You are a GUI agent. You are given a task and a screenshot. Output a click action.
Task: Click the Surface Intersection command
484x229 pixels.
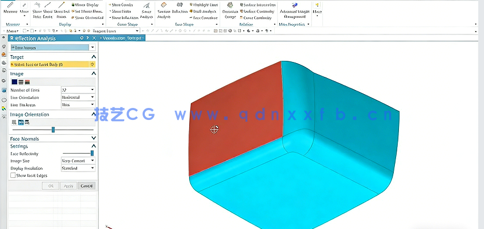pos(258,5)
